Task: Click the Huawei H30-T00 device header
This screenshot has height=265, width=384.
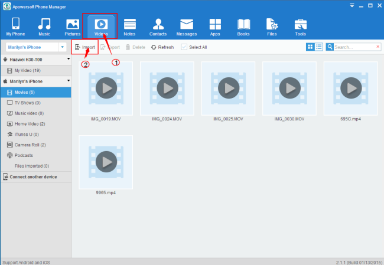Action: (36, 60)
